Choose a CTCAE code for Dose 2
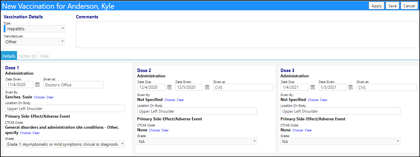The height and width of the screenshot is (157, 420). pyautogui.click(x=154, y=130)
